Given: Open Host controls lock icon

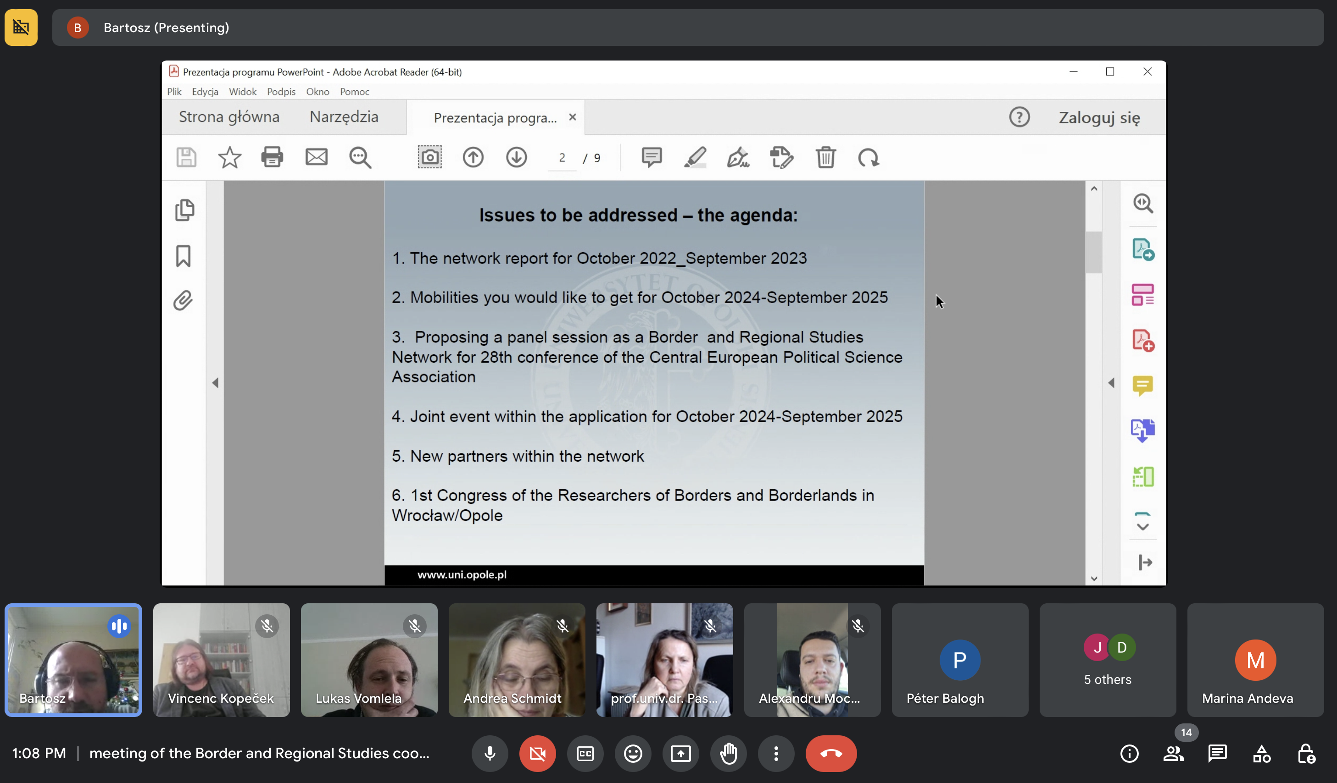Looking at the screenshot, I should pos(1306,753).
